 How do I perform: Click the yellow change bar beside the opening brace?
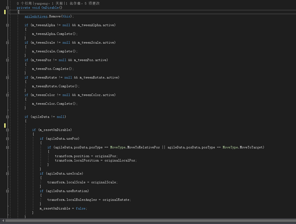5,12
